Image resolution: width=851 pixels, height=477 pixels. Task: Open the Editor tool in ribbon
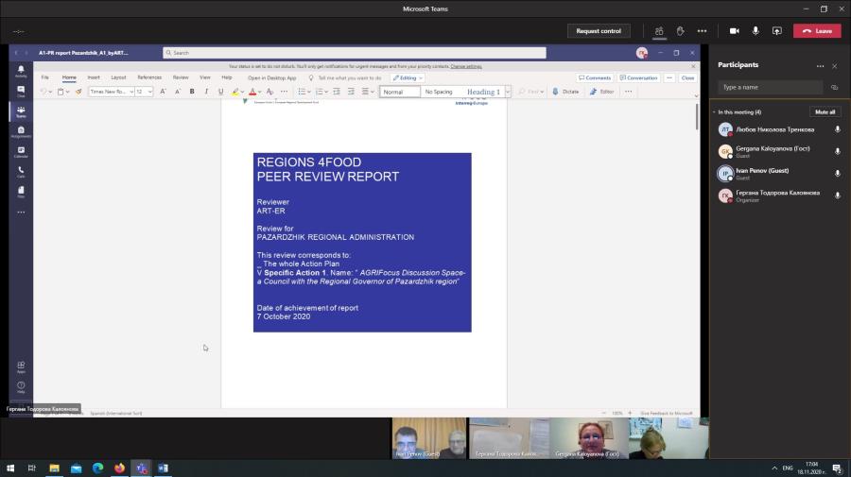coord(601,92)
